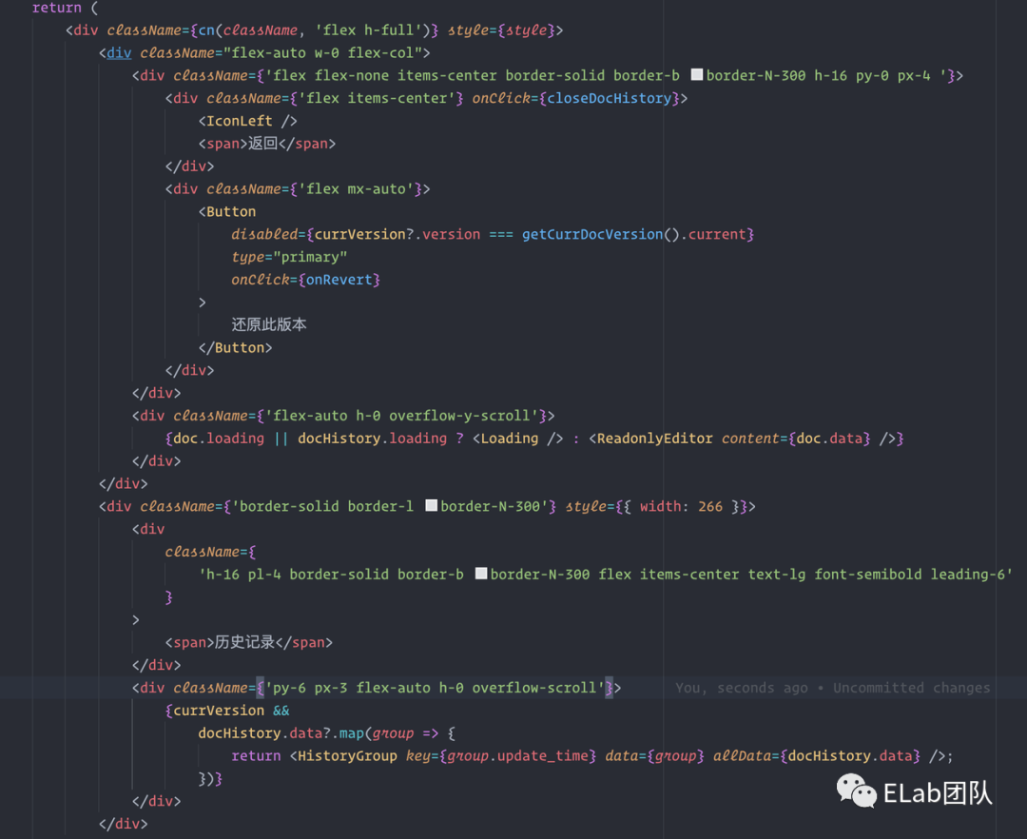The width and height of the screenshot is (1027, 839).
Task: Click the closing Button tag
Action: pos(235,348)
